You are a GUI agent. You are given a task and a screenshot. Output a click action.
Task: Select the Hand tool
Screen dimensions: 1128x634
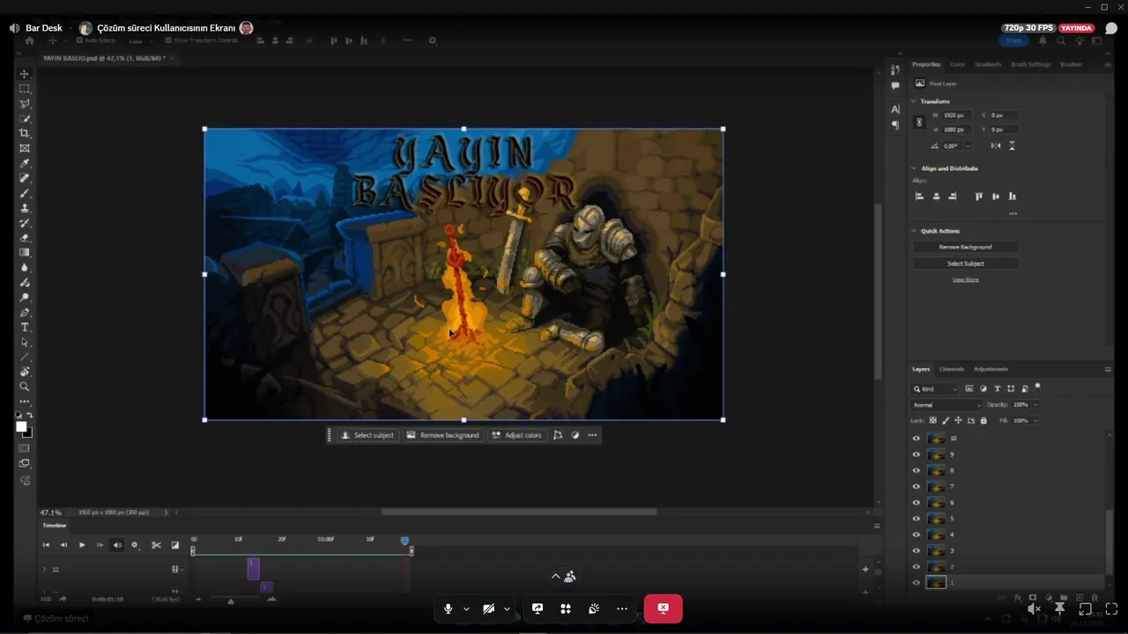click(x=25, y=372)
